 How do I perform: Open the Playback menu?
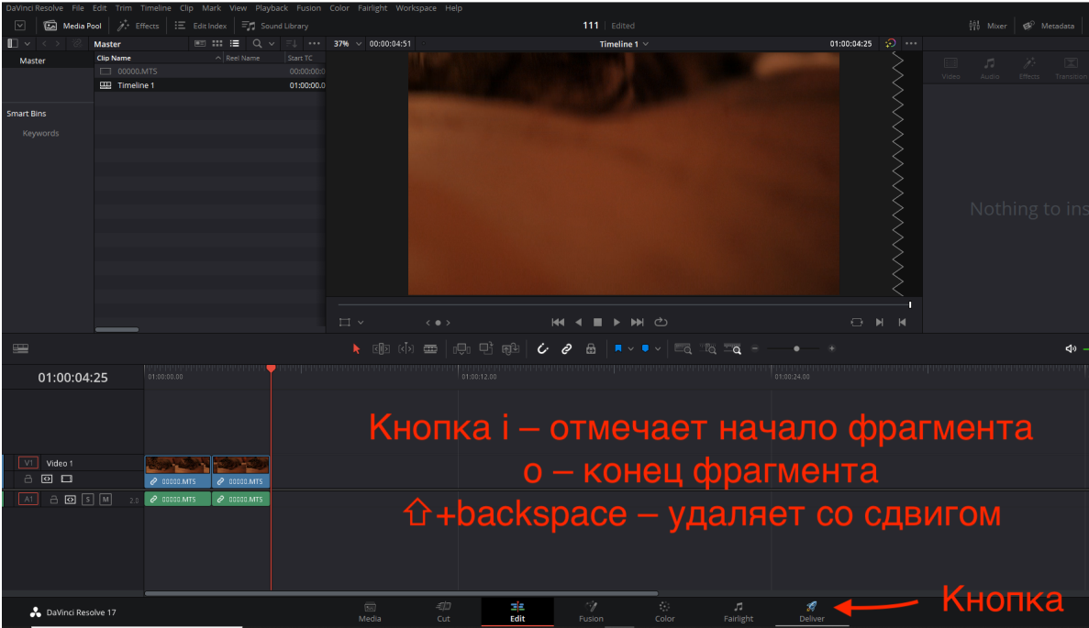(272, 8)
